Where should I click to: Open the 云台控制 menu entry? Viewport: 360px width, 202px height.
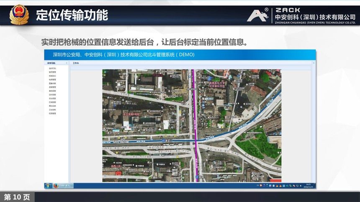[52, 110]
